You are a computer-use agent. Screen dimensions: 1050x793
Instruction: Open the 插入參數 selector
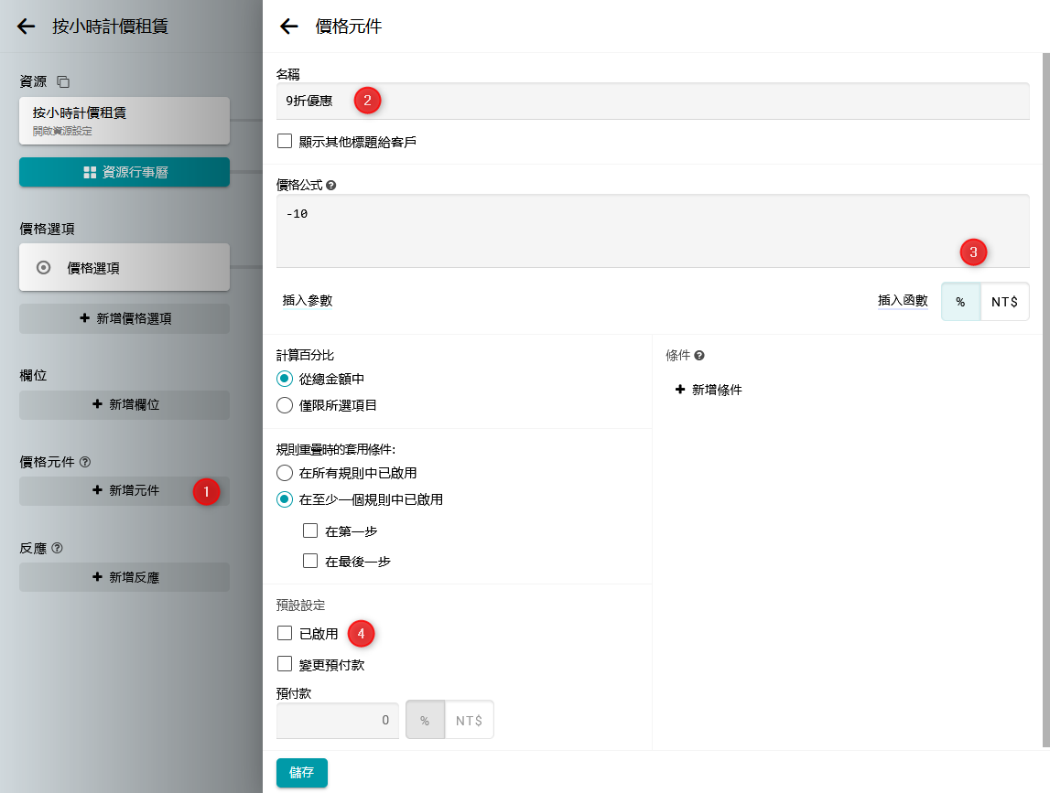point(307,301)
